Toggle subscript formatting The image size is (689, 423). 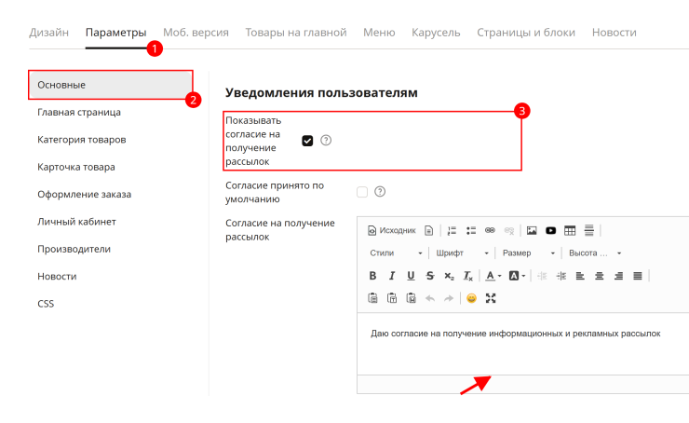(x=449, y=276)
